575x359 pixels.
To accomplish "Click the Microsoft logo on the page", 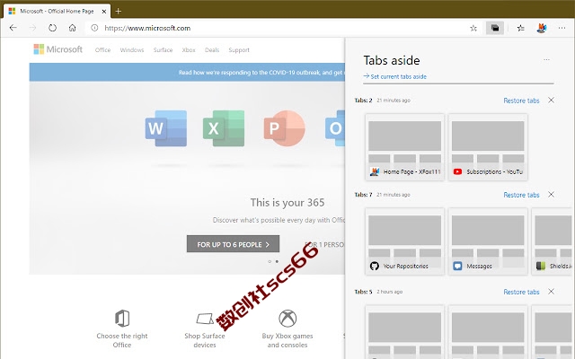I will (x=57, y=49).
